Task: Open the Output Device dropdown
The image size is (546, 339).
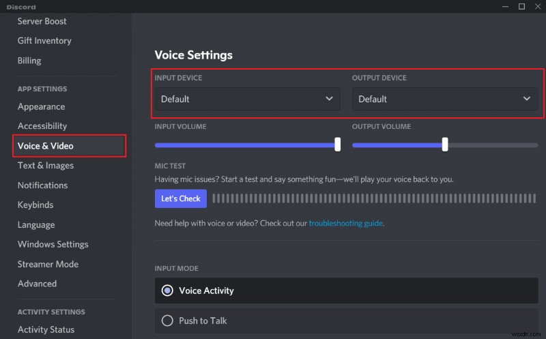Action: 444,99
